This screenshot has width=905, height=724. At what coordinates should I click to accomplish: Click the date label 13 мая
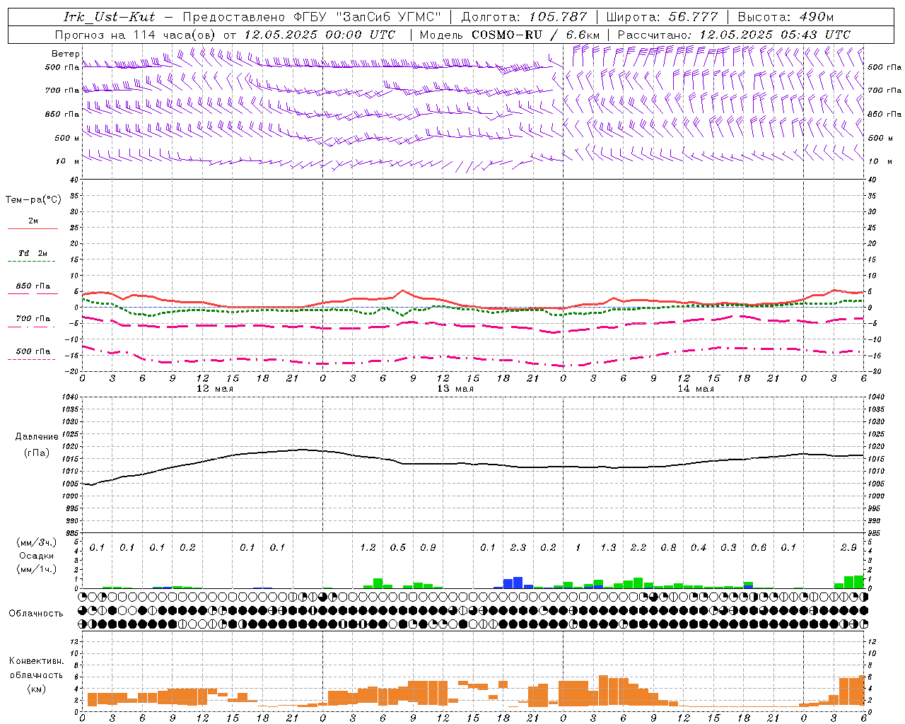[455, 389]
